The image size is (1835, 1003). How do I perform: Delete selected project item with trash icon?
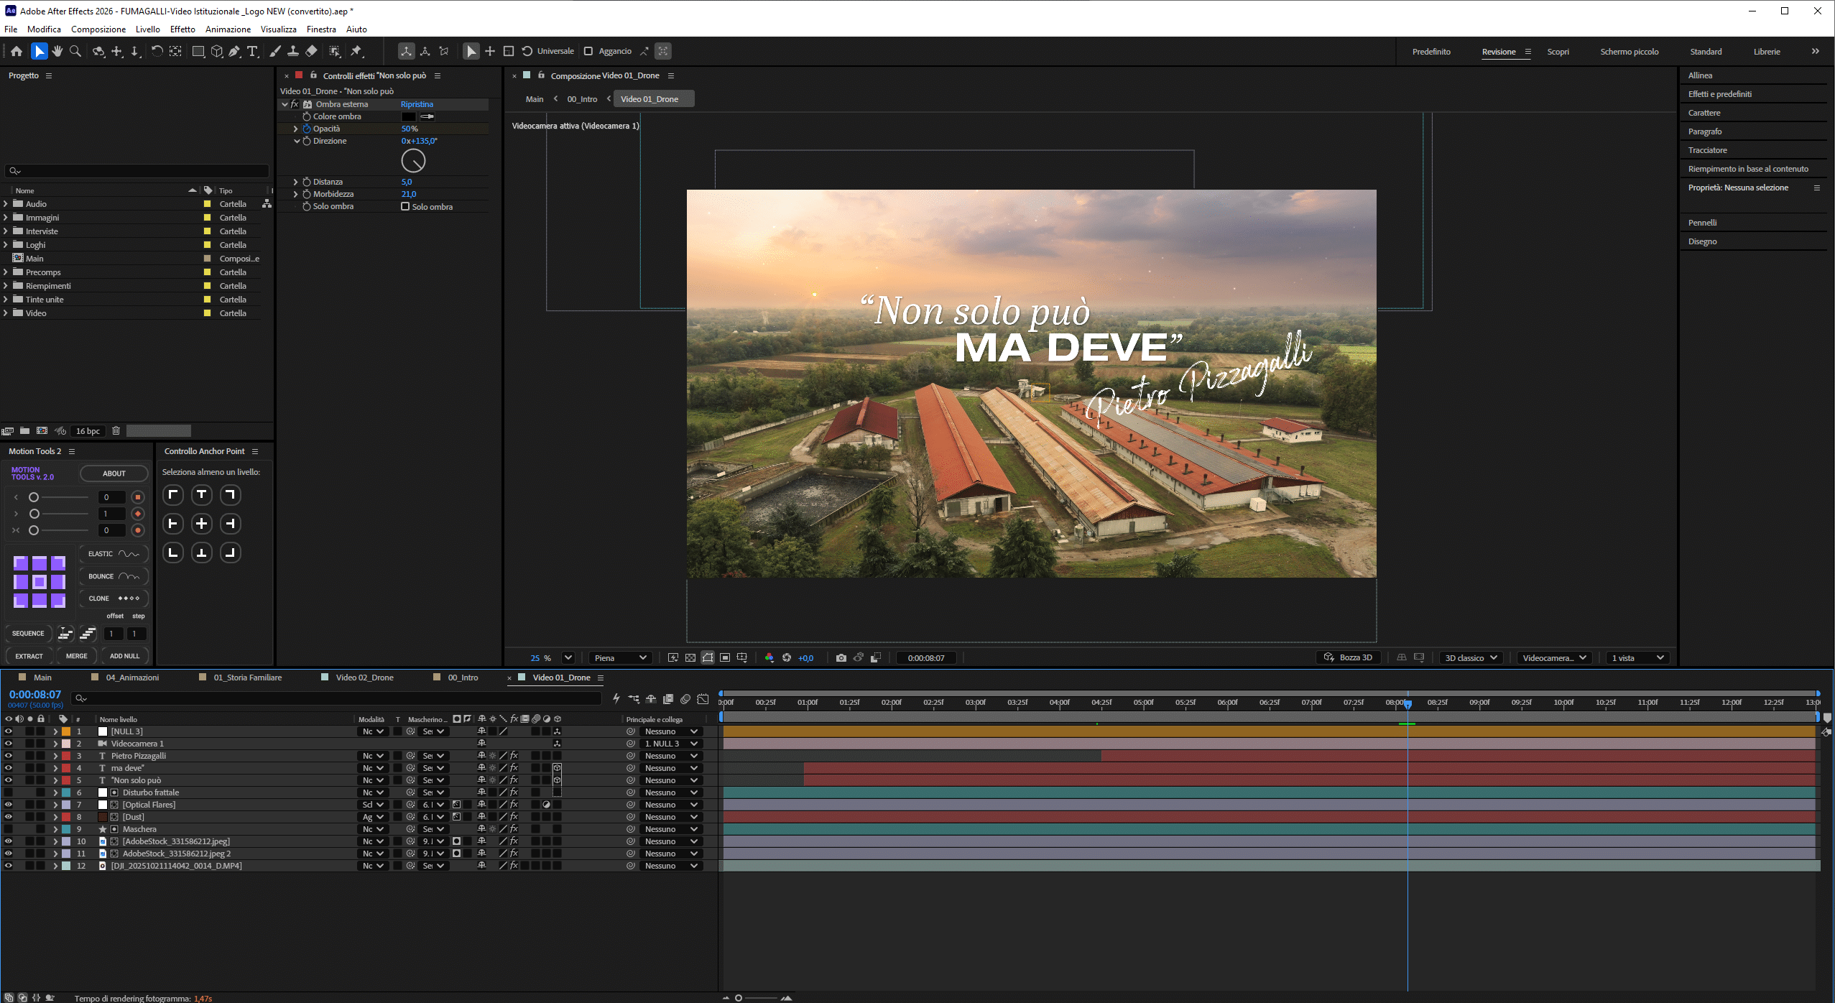coord(116,431)
